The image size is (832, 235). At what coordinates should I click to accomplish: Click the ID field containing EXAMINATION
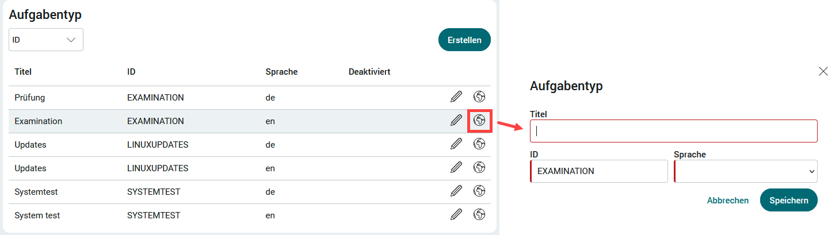click(599, 171)
